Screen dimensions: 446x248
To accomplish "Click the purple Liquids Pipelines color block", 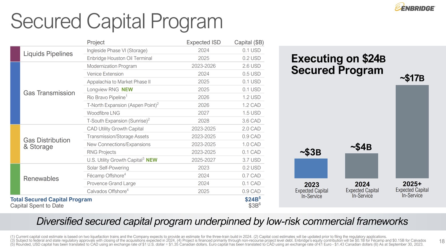I will [15, 54].
